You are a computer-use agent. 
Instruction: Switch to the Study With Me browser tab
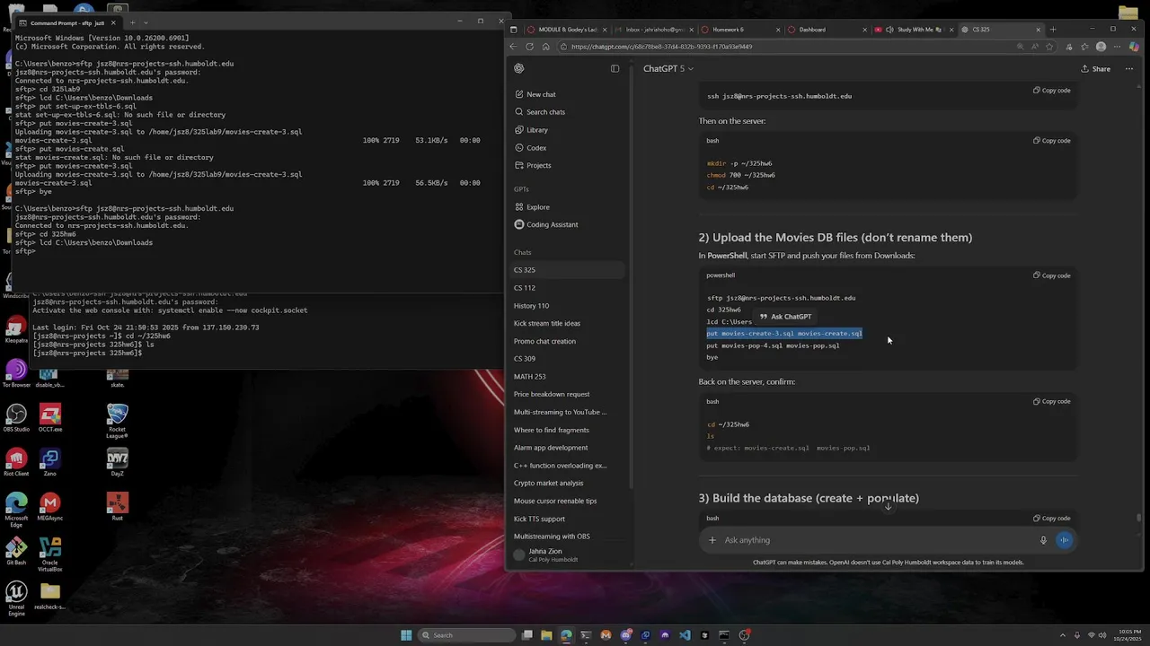(915, 30)
